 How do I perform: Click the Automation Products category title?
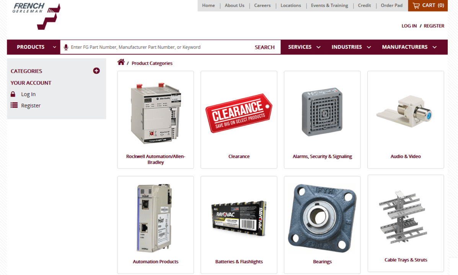click(156, 262)
